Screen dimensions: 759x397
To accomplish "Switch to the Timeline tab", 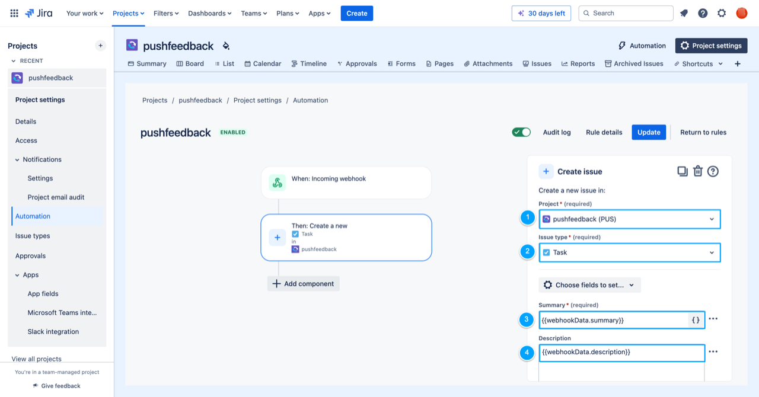I will [x=309, y=63].
